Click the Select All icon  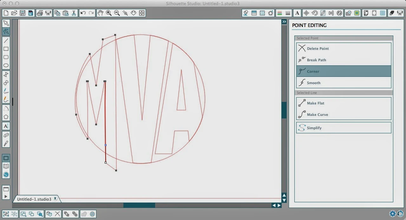click(5, 214)
